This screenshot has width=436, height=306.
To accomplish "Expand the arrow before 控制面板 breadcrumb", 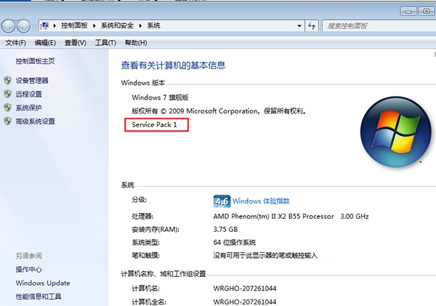I will [54, 26].
